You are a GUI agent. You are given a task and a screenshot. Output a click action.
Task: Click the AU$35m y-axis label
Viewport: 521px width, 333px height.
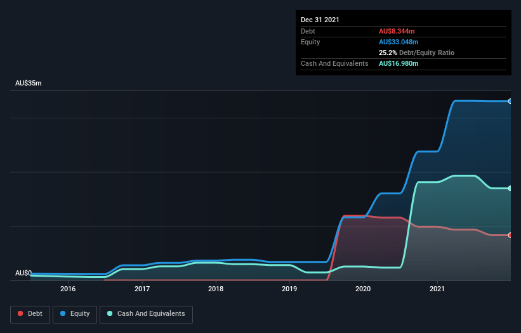[29, 83]
